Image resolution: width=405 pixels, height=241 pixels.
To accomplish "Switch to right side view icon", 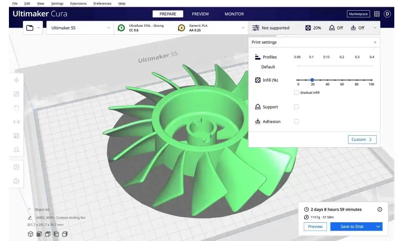I will [65, 234].
